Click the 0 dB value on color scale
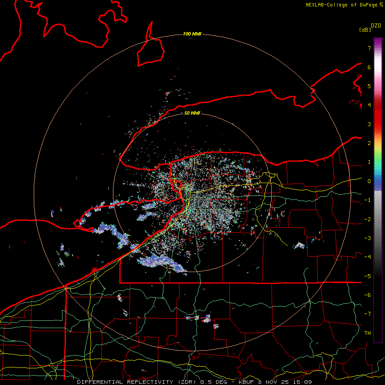Image resolution: width=385 pixels, height=385 pixels. [369, 181]
